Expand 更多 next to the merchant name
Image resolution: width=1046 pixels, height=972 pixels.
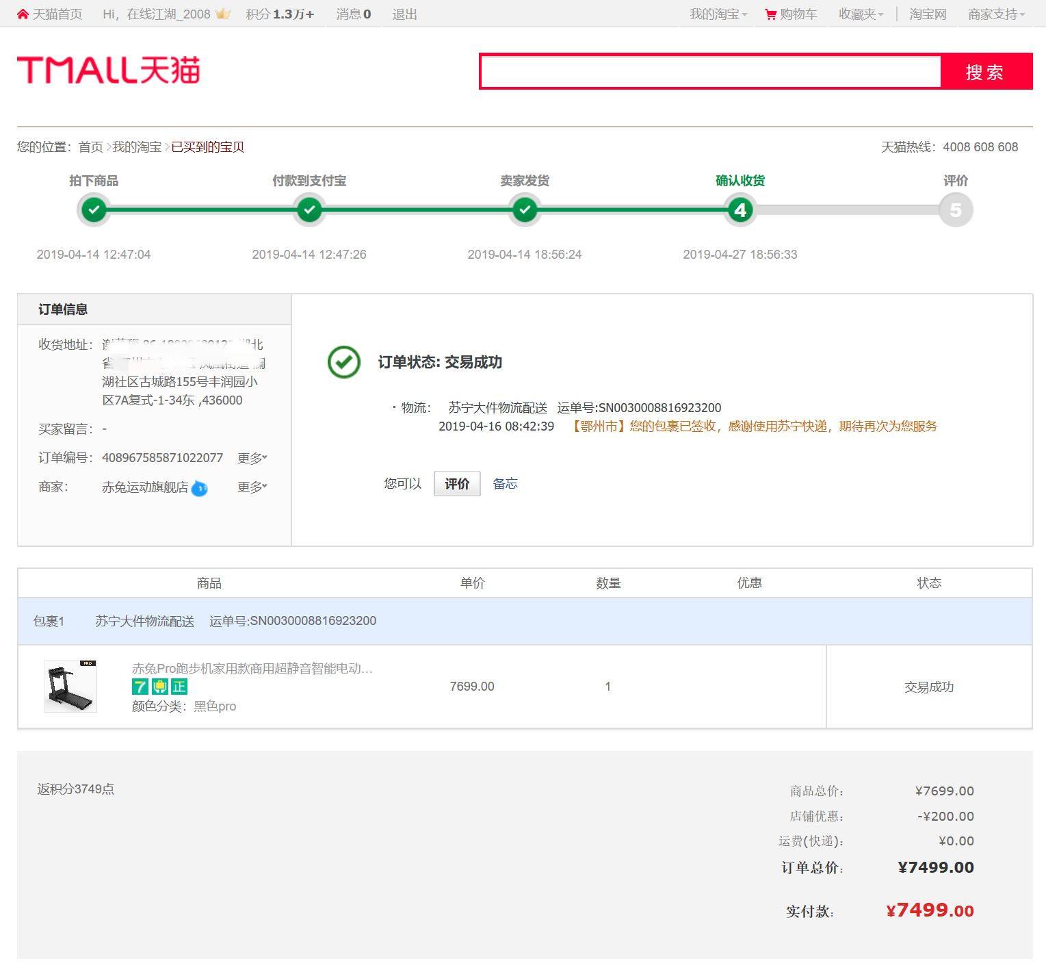click(252, 487)
